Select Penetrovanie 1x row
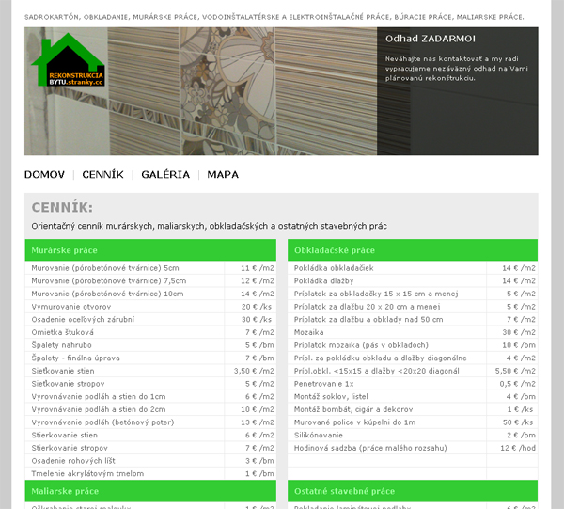Screen dimensions: 564x509 (413, 384)
